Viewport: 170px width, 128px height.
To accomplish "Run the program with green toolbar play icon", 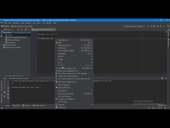I will point(148,26).
